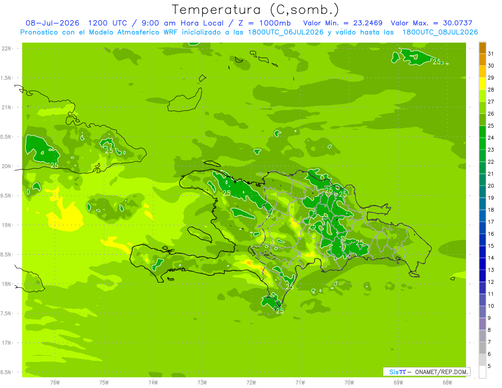Select the '08-Jul-2026' forecast date text
The height and width of the screenshot is (388, 502).
(x=53, y=23)
